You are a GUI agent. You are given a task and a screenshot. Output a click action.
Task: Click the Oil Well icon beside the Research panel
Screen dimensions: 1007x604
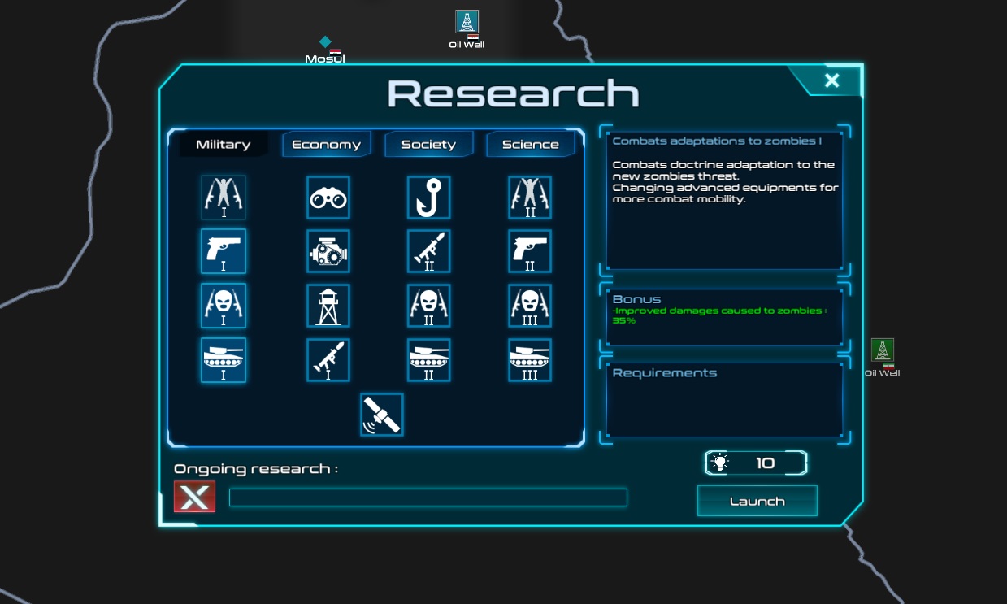point(883,350)
